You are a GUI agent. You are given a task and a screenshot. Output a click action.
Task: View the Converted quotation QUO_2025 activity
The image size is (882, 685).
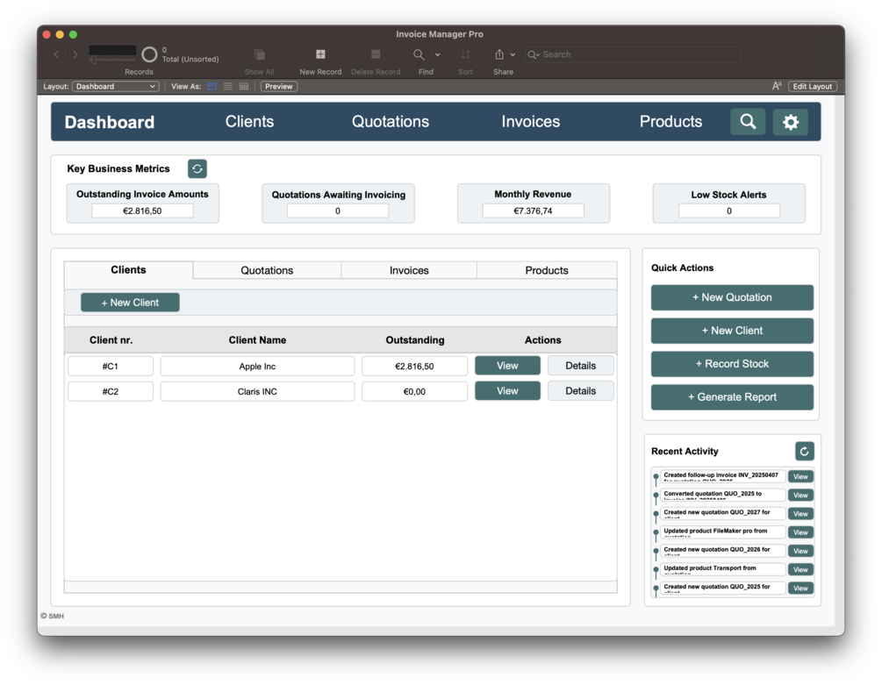point(800,495)
